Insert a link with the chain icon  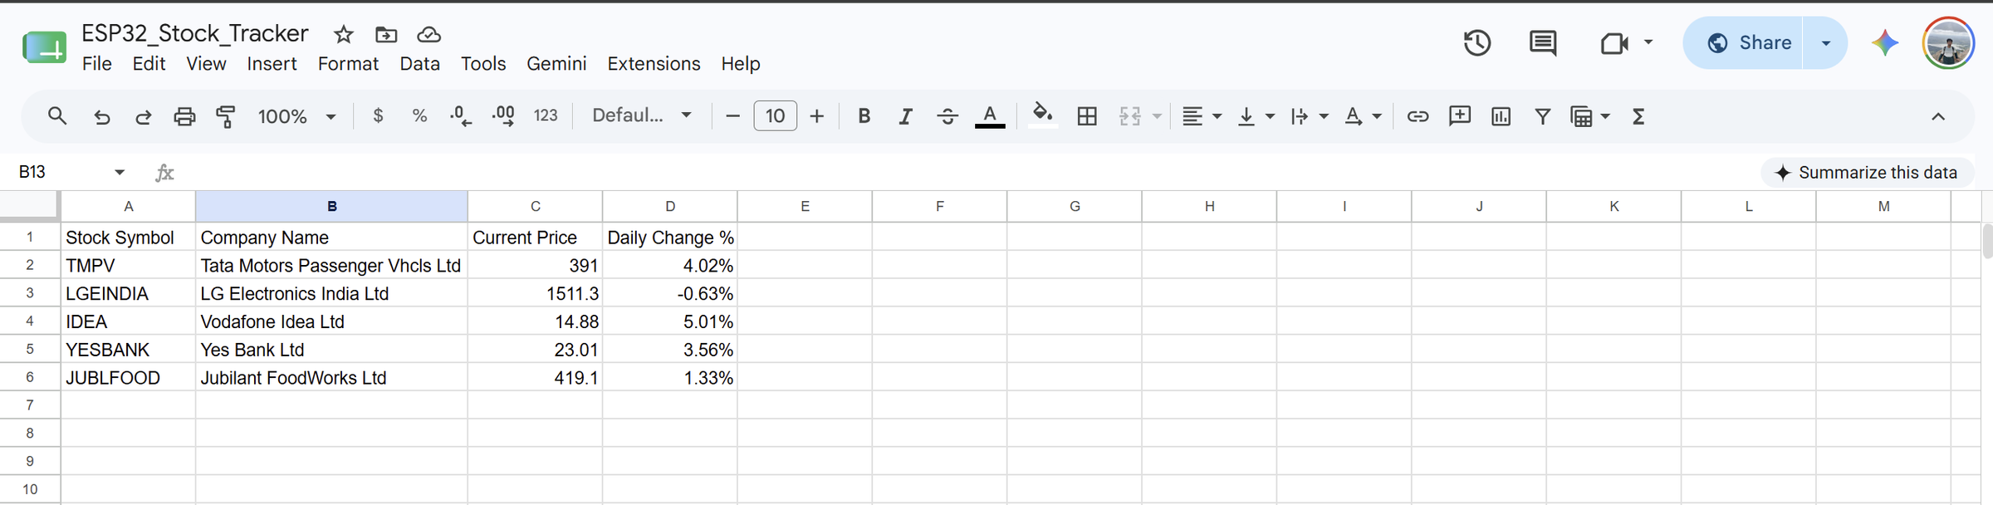[1418, 116]
